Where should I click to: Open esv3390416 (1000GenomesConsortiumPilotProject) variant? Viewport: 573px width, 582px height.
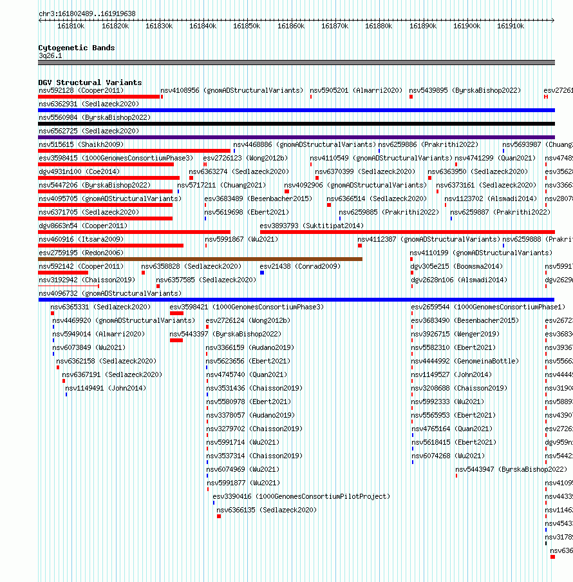(301, 496)
